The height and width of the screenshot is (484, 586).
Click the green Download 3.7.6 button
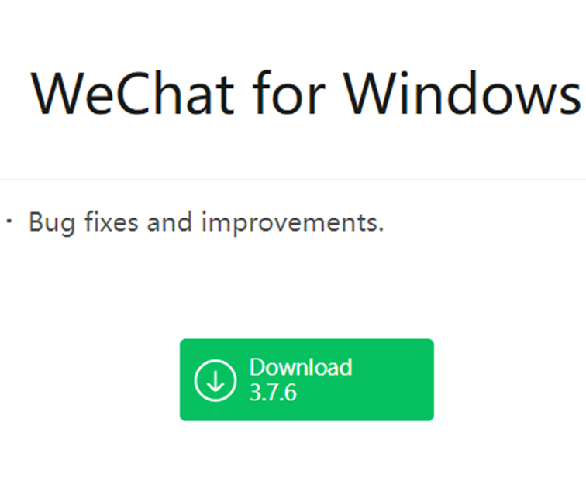point(307,379)
